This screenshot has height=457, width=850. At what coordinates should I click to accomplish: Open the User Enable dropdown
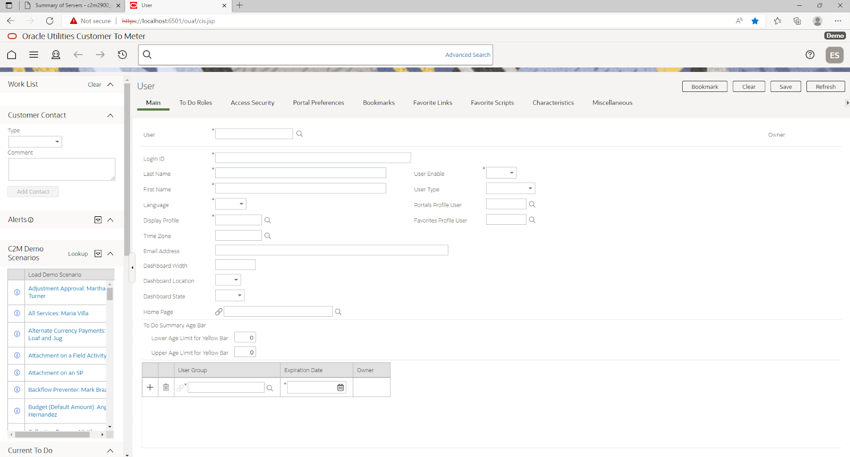(501, 173)
